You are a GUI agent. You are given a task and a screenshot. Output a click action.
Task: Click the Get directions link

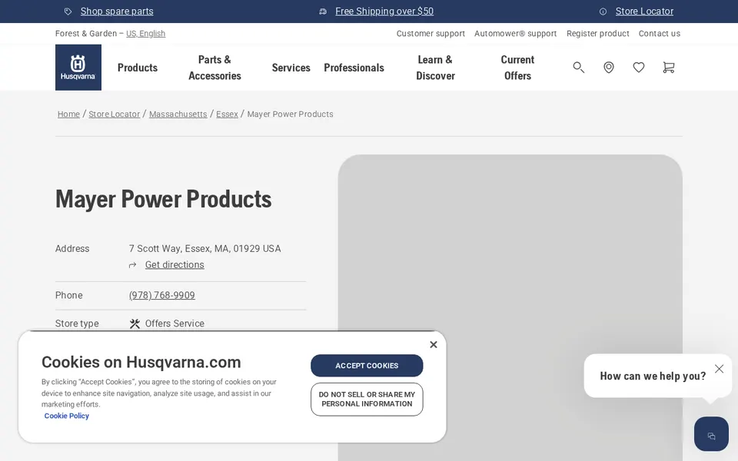click(175, 265)
